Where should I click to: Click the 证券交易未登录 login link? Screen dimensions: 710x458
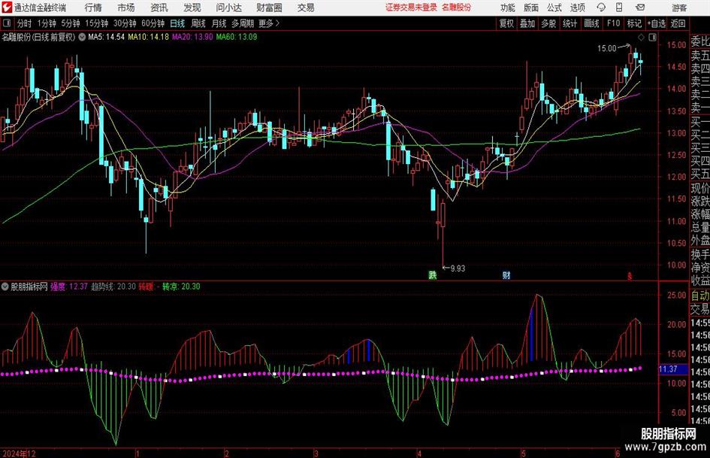point(411,8)
